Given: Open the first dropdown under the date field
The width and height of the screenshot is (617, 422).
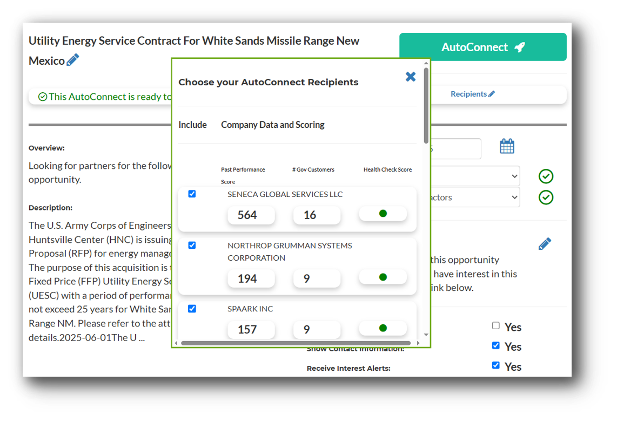Looking at the screenshot, I should point(474,176).
